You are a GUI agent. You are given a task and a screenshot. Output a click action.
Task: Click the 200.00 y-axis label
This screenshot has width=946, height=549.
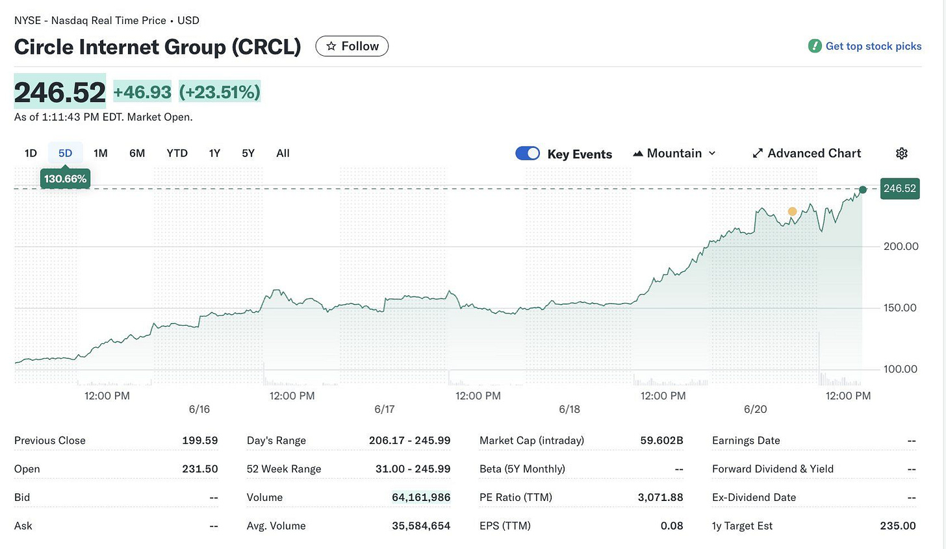click(901, 247)
